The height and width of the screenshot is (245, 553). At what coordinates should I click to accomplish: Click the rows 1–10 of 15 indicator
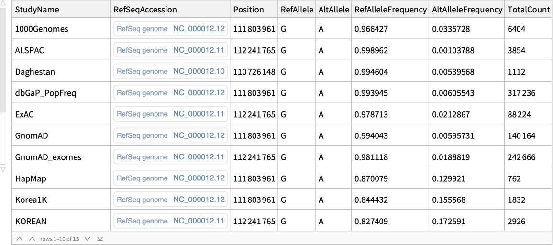tap(60, 238)
